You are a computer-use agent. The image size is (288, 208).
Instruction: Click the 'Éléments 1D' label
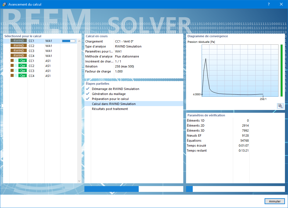(196, 121)
